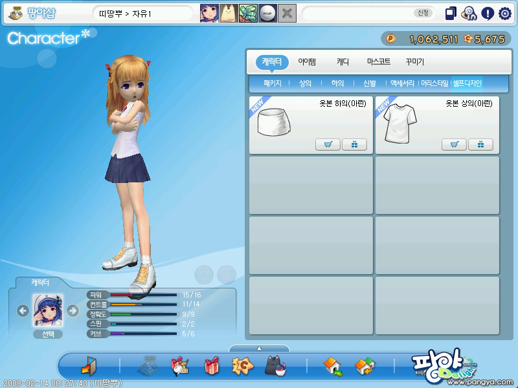Screen dimensions: 518x388
Task: Rotate character with left faded circular button
Action: click(204, 275)
